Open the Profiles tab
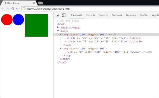The image size is (159, 98). [x=144, y=15]
